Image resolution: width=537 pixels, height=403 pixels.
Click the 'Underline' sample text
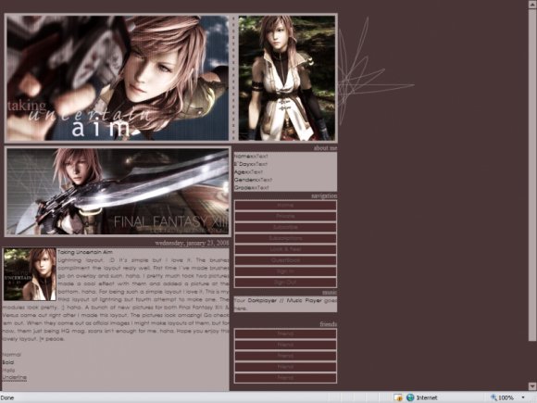pyautogui.click(x=15, y=378)
